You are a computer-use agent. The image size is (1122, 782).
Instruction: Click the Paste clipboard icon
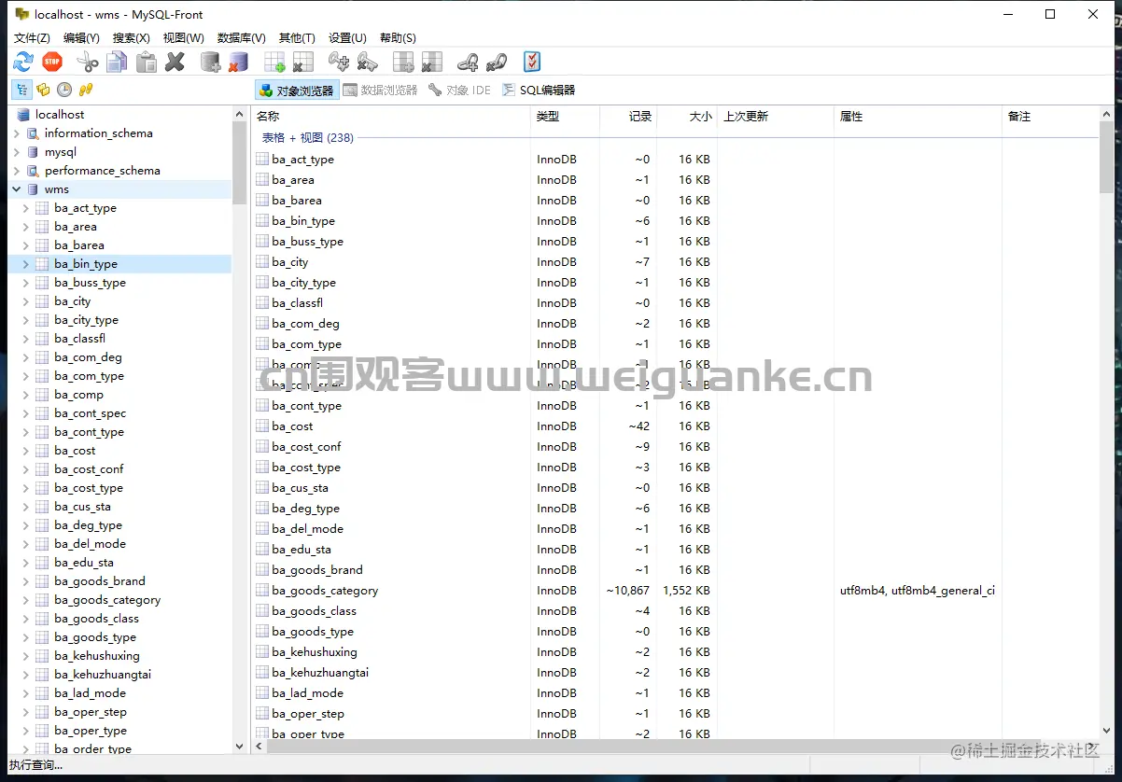pos(147,62)
